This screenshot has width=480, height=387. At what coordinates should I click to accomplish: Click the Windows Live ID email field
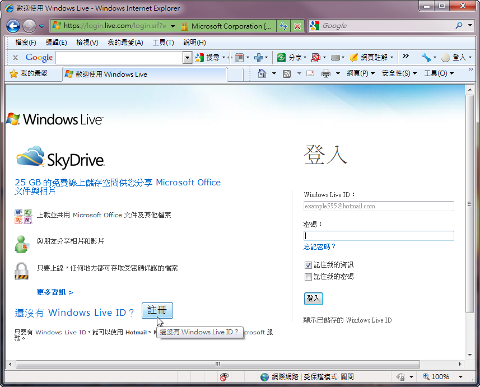[379, 206]
